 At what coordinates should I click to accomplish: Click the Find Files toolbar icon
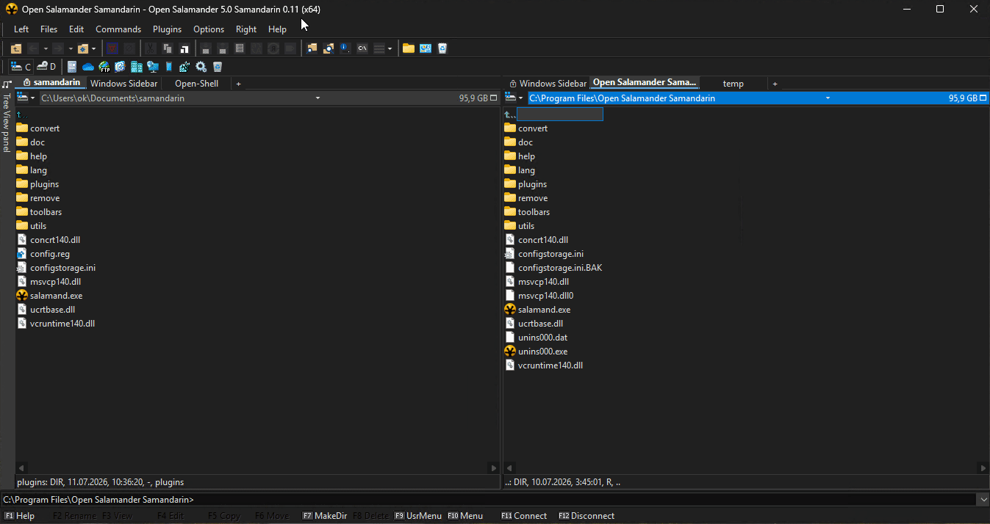(x=312, y=48)
